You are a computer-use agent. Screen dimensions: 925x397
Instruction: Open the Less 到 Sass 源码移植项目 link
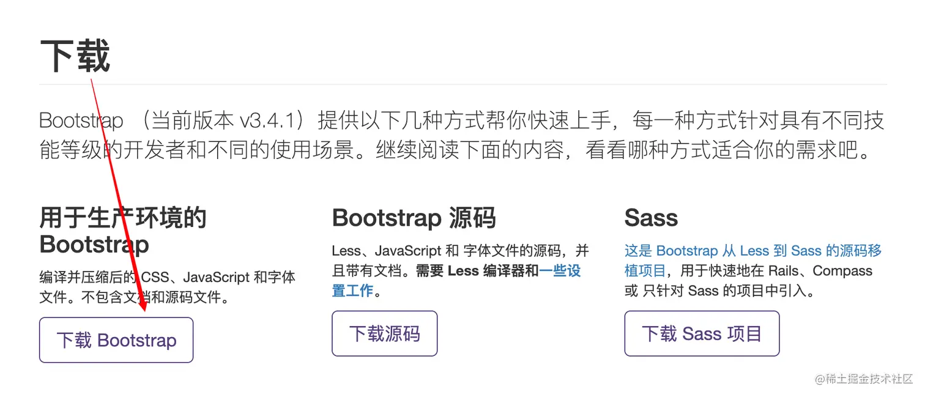coord(752,251)
